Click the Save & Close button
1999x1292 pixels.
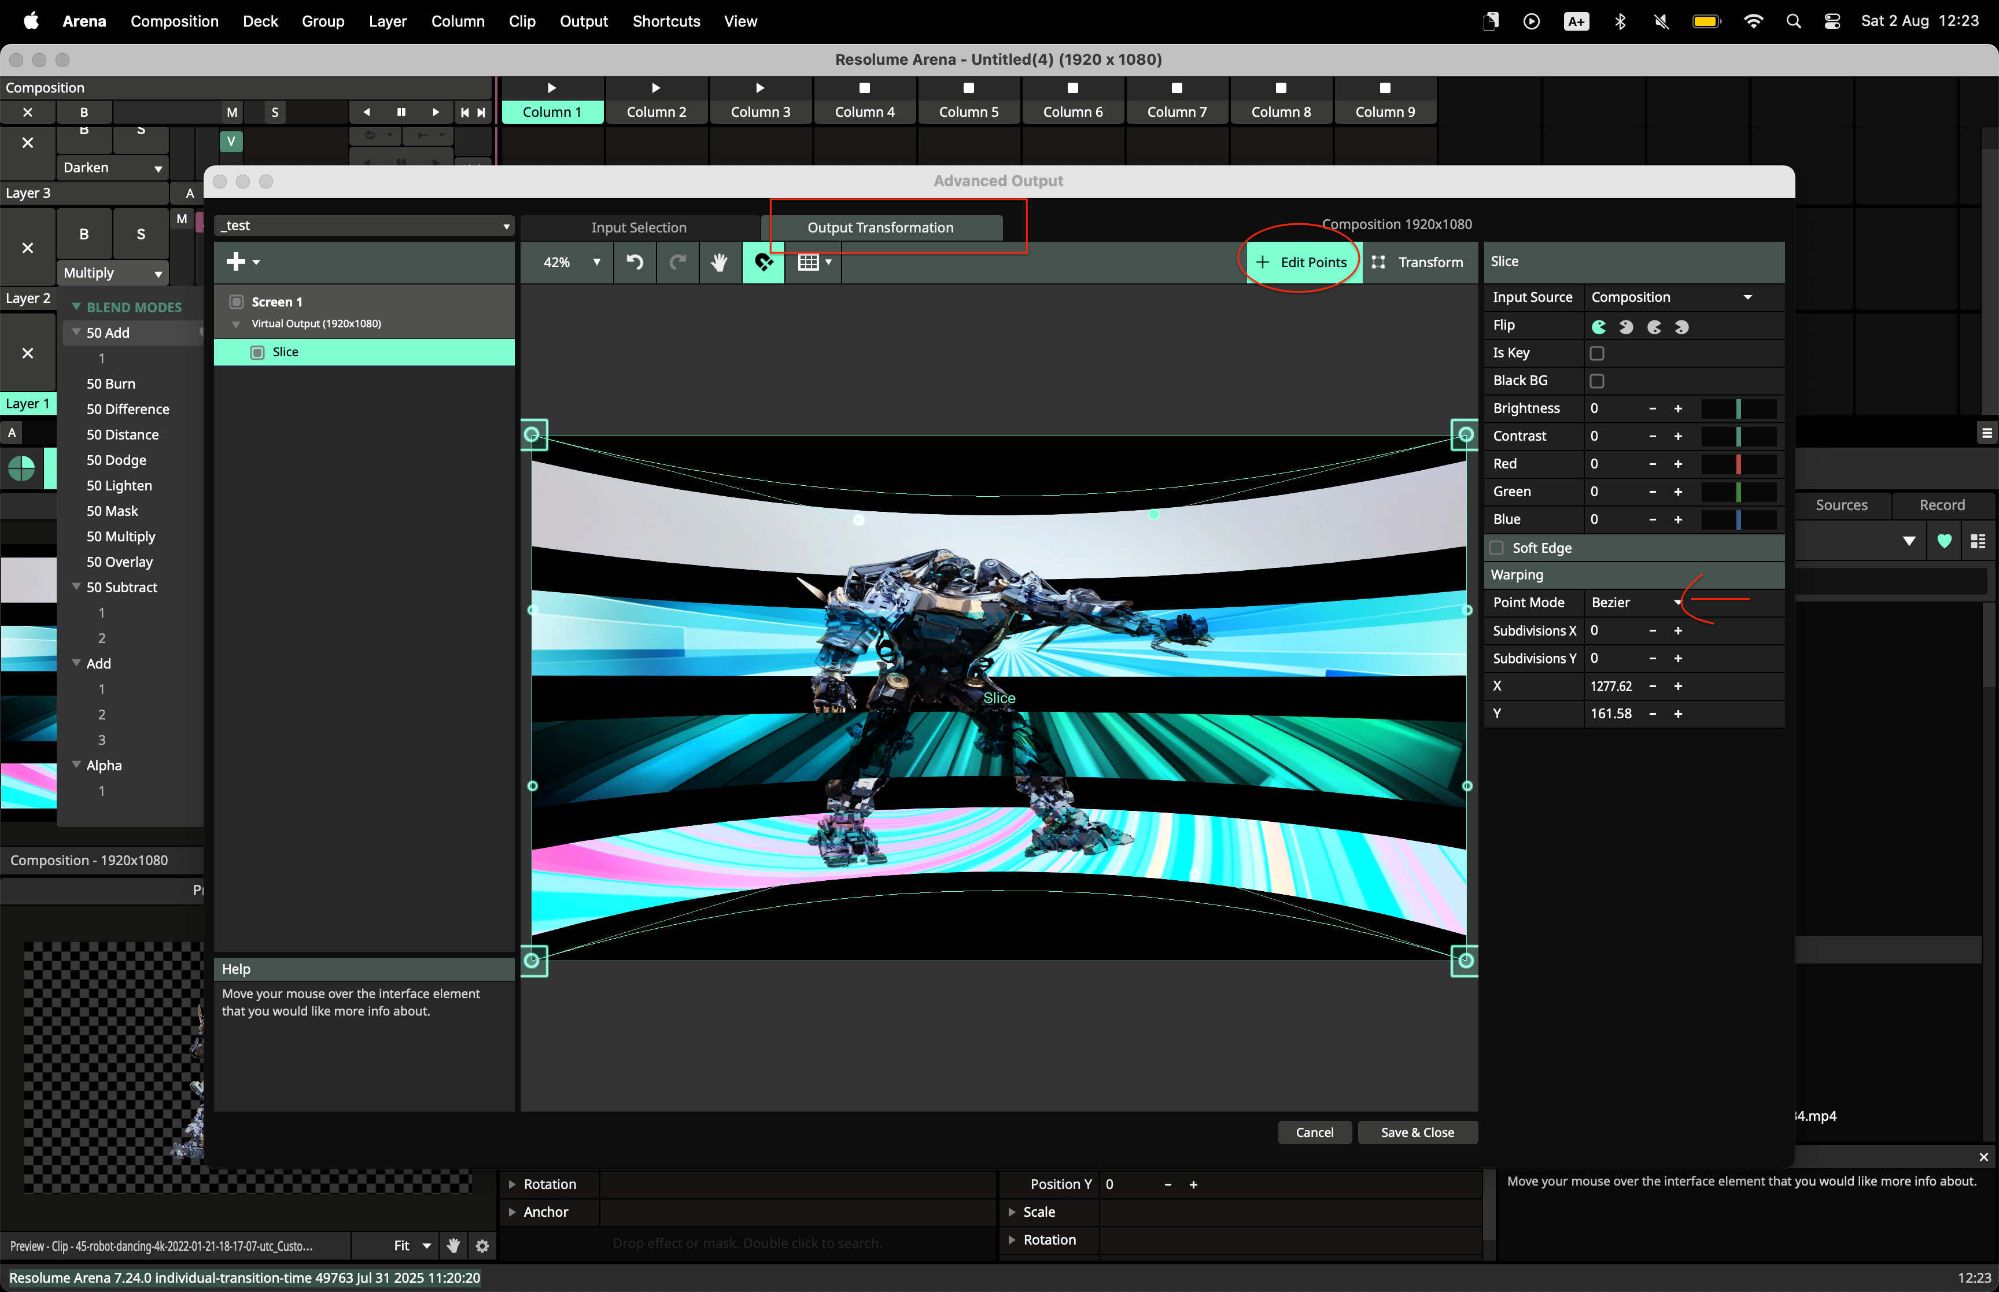click(x=1417, y=1132)
